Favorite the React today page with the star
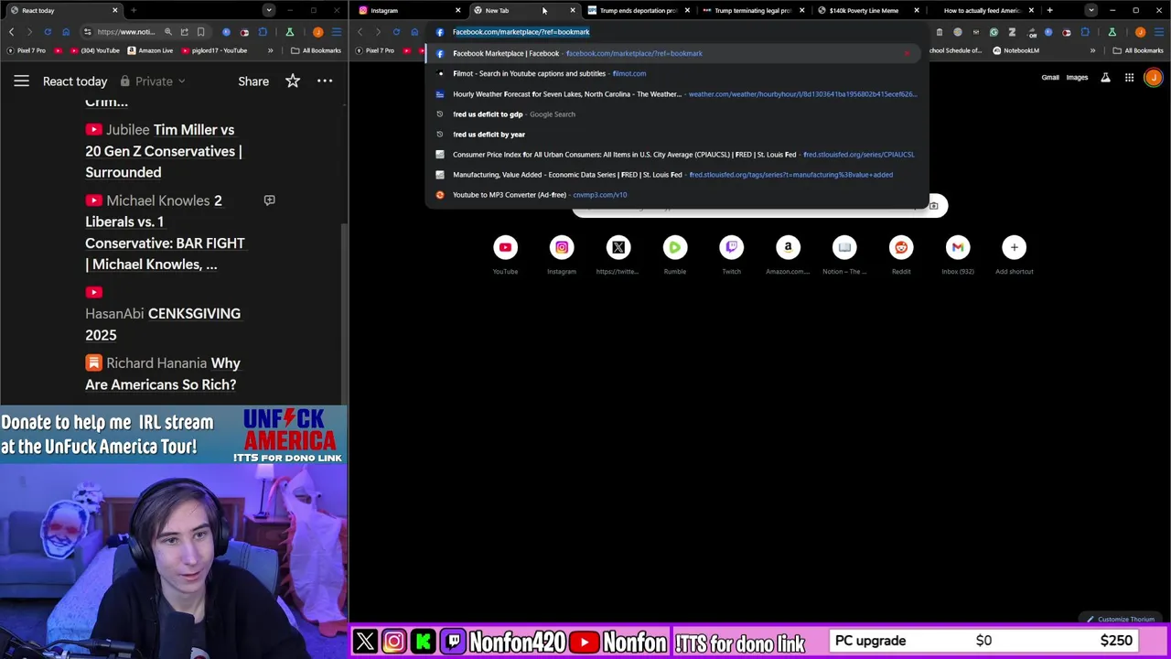Image resolution: width=1171 pixels, height=659 pixels. [x=293, y=81]
